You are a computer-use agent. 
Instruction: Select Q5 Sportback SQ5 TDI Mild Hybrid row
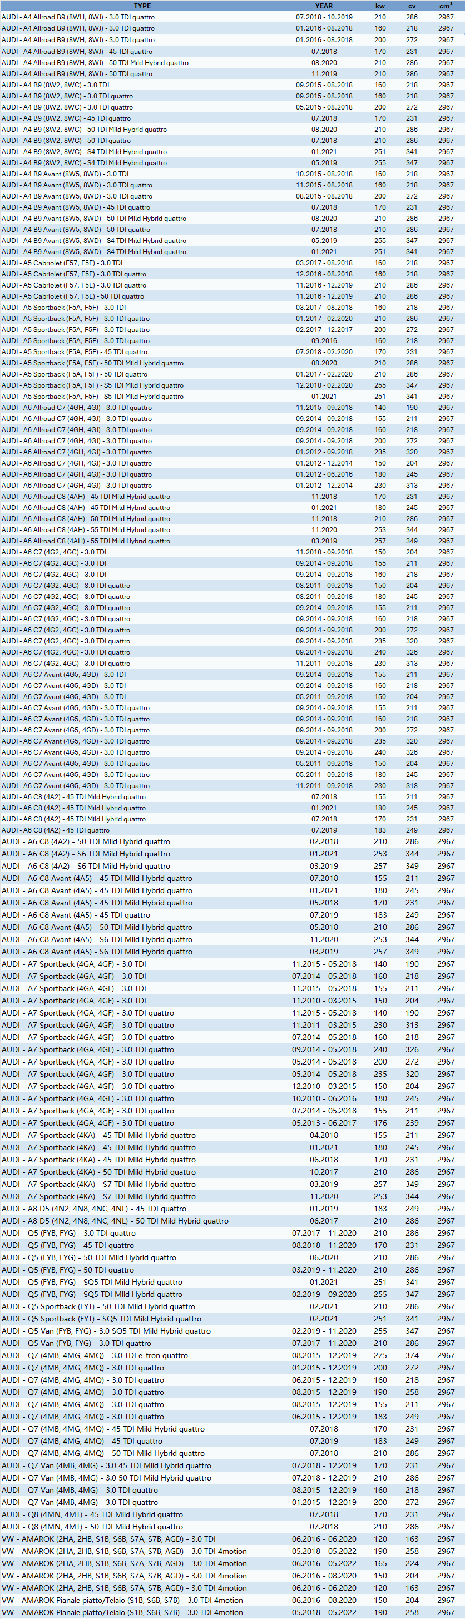pos(101,1319)
